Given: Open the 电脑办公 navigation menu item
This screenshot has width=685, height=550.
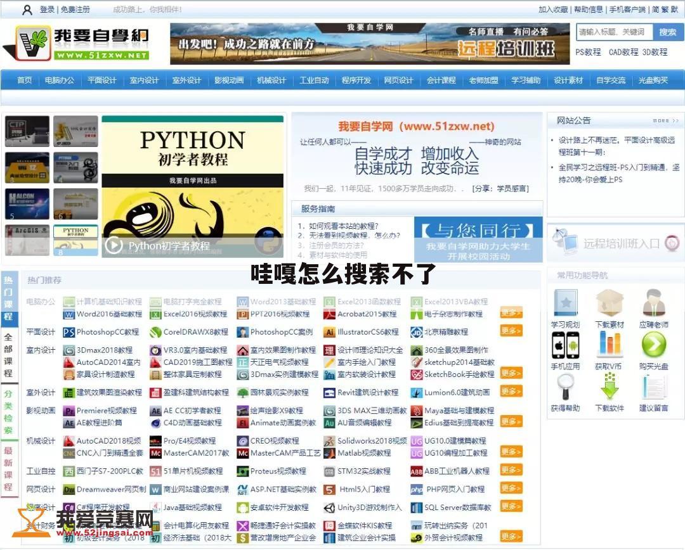Looking at the screenshot, I should click(60, 80).
